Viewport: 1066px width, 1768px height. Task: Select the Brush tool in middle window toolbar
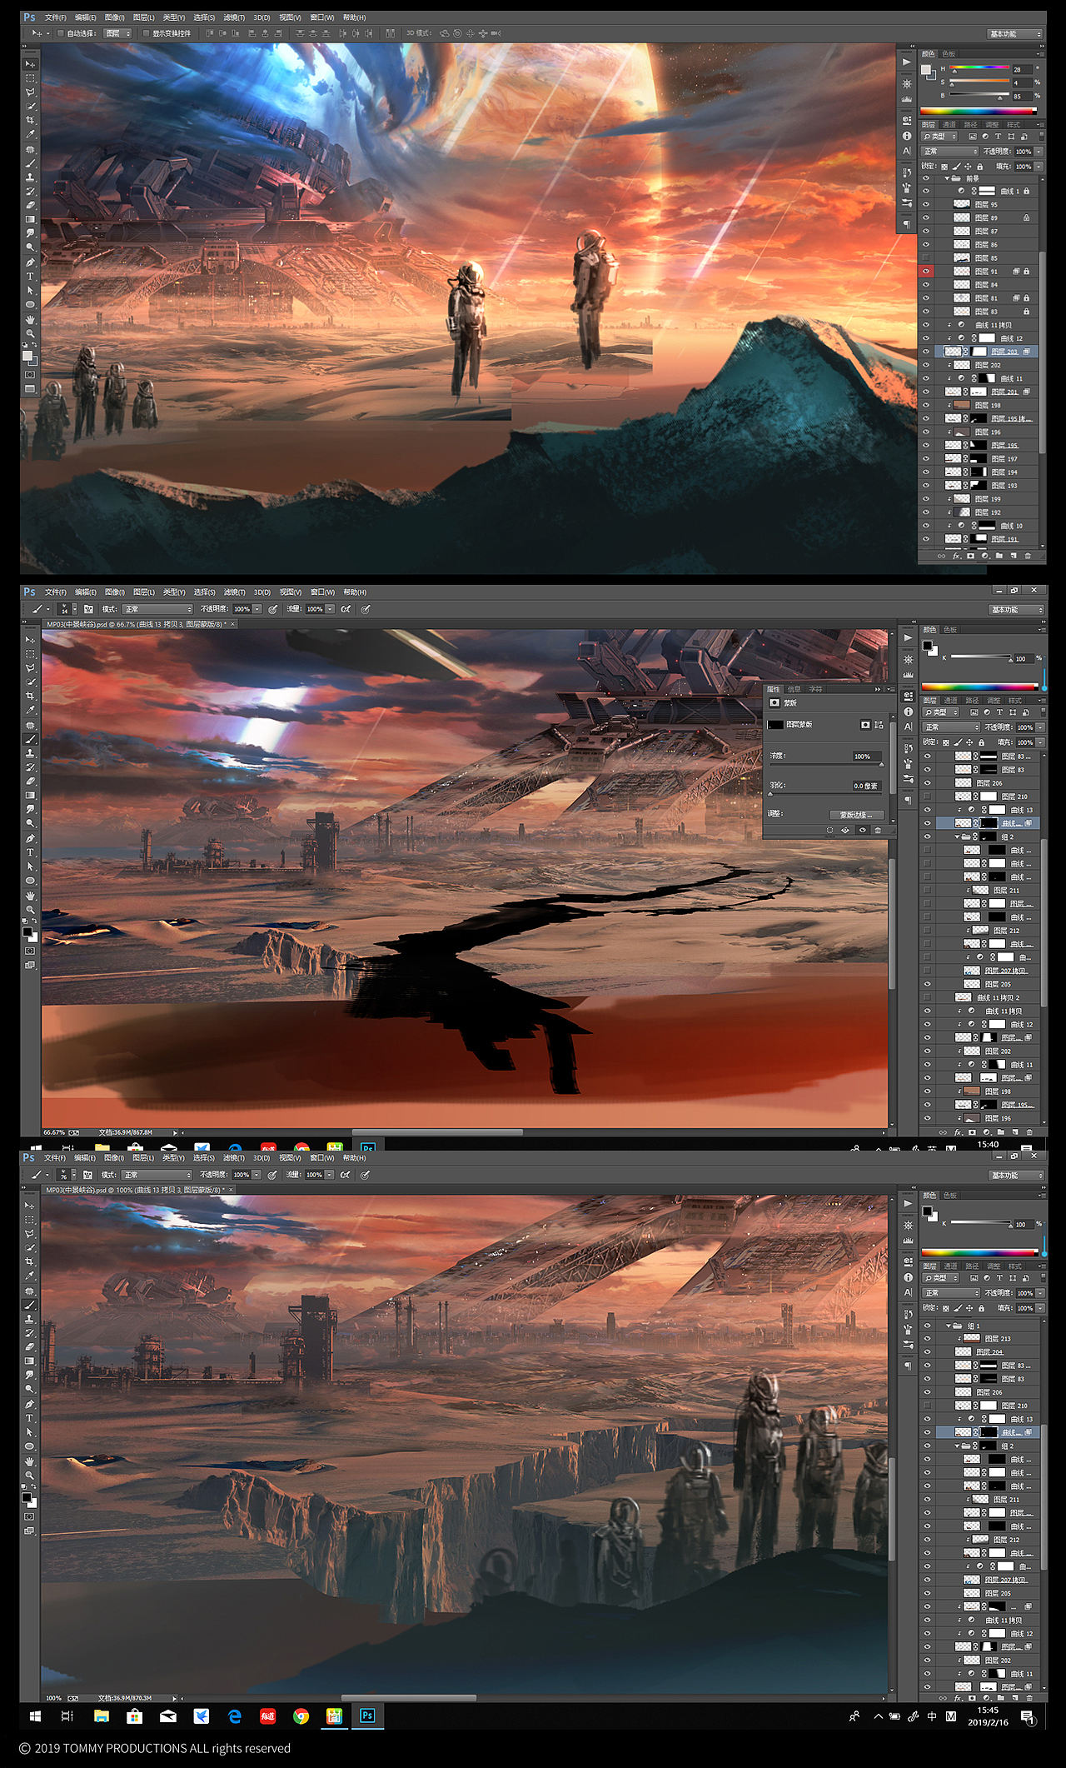[x=30, y=739]
